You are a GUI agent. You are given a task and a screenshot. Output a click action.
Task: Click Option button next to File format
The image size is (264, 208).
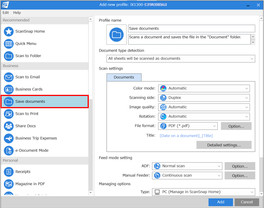tap(236, 126)
